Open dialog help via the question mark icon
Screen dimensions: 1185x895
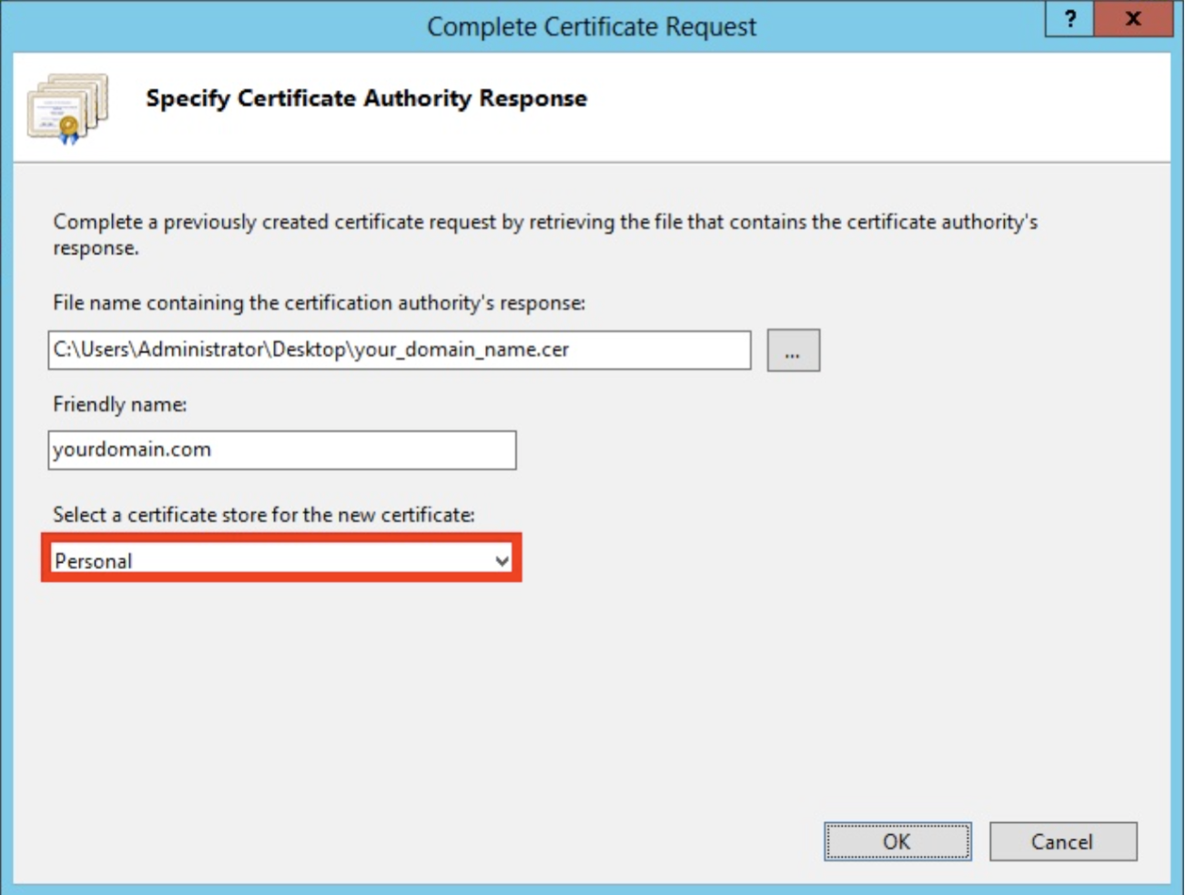(x=1069, y=19)
